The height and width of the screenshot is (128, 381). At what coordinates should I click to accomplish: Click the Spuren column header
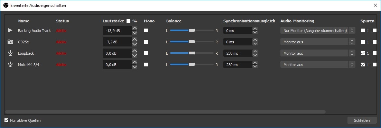point(368,21)
